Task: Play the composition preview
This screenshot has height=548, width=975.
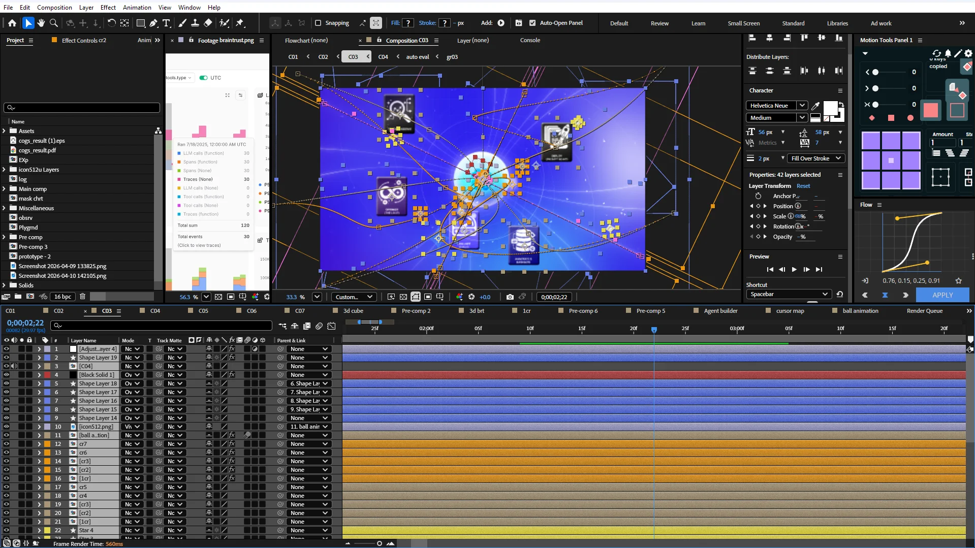Action: pyautogui.click(x=794, y=270)
